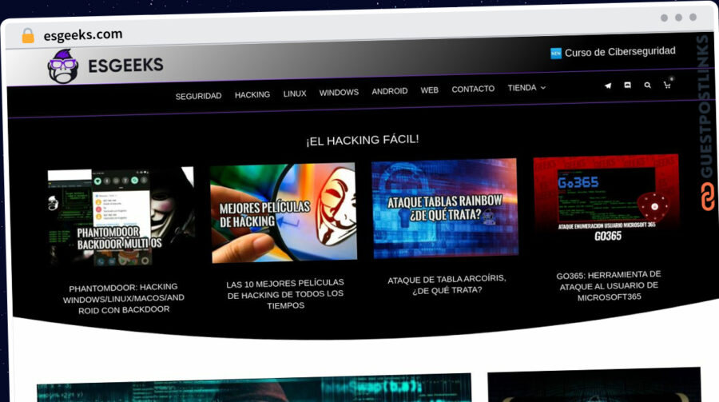Image resolution: width=719 pixels, height=402 pixels.
Task: Open the shopping cart icon
Action: (x=668, y=84)
